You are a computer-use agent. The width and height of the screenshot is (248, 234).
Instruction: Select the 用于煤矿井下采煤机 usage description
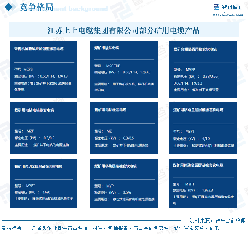43,87
